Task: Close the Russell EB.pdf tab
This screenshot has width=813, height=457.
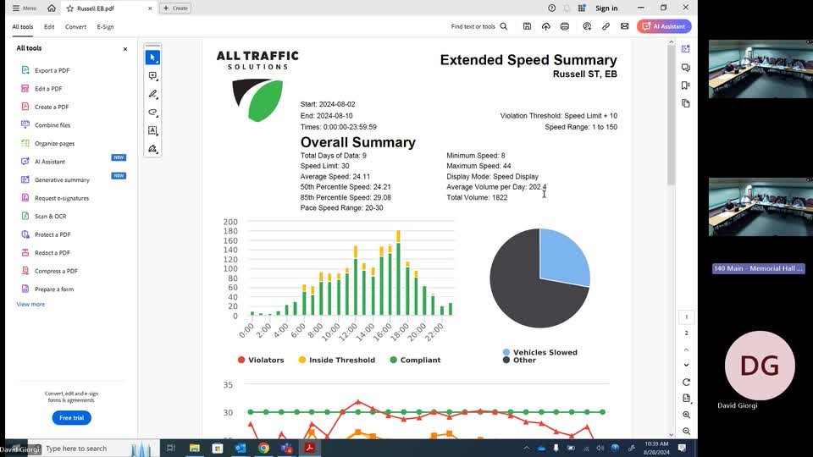Action: pos(150,8)
